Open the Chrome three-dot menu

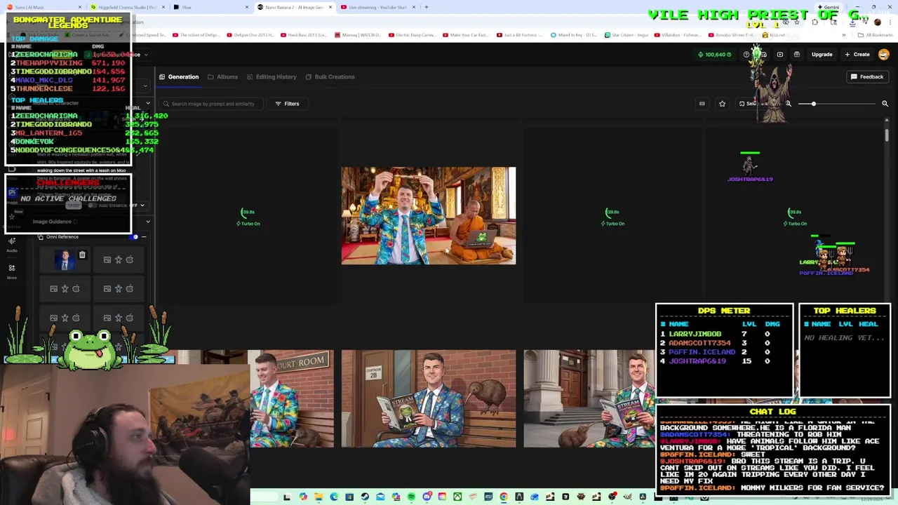click(x=890, y=22)
